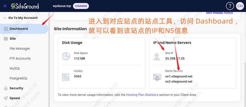Click the Site Information heading

click(x=70, y=29)
